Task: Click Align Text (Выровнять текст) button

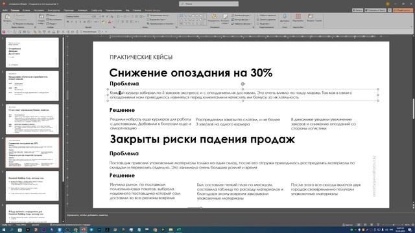Action: point(157,19)
